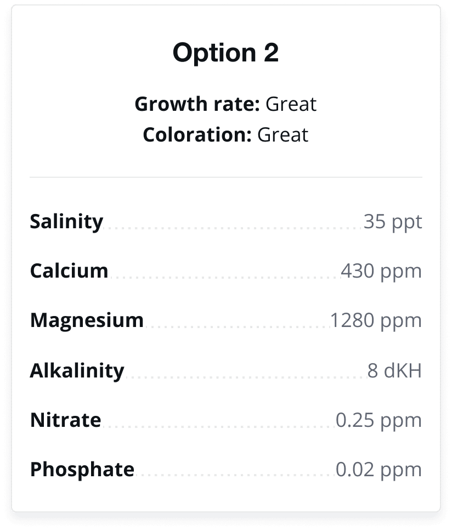This screenshot has height=530, width=452.
Task: Click the Salinity parameter label
Action: point(66,222)
